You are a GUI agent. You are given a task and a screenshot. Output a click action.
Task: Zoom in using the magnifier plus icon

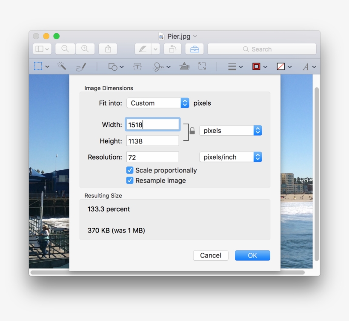click(85, 49)
